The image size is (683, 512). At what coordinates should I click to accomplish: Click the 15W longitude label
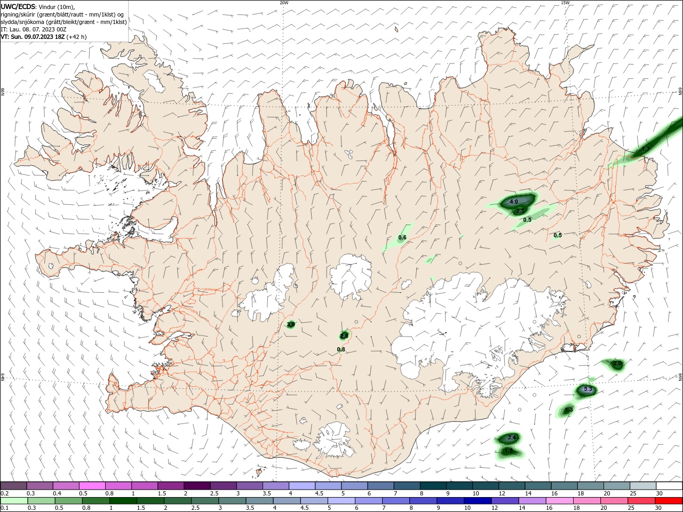point(565,3)
